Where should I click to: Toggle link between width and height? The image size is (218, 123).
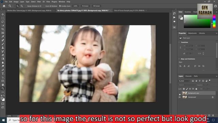181,47
